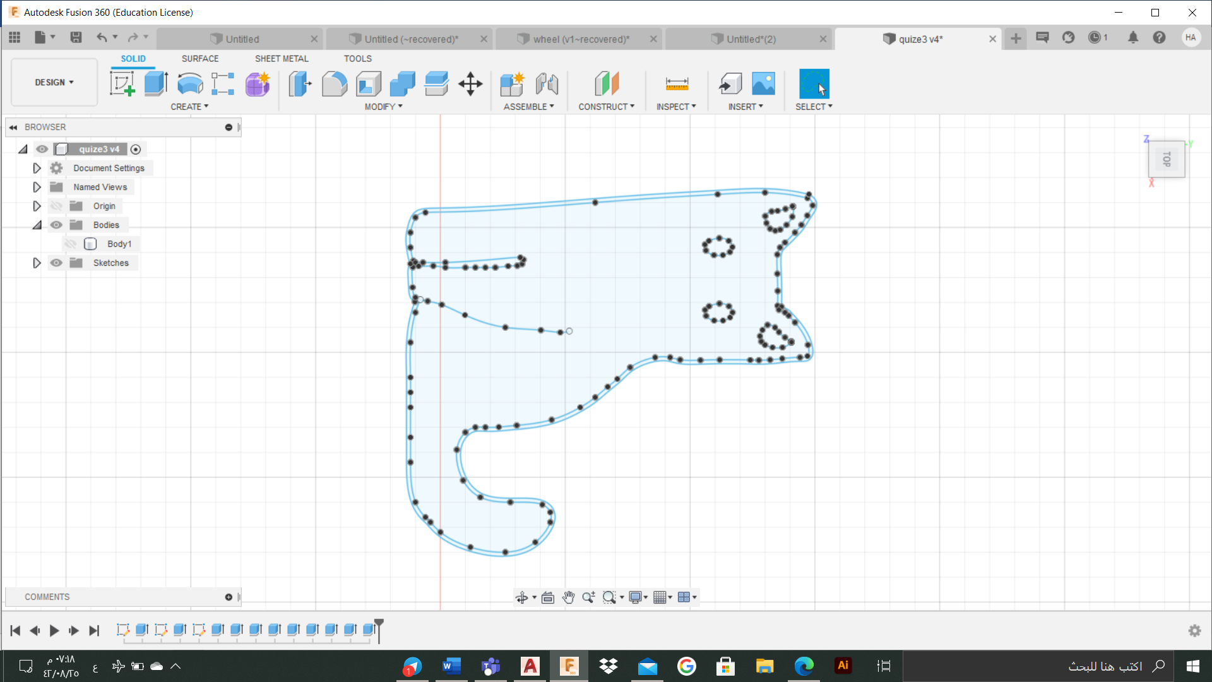Image resolution: width=1212 pixels, height=682 pixels.
Task: Open the CONSTRUCT dropdown menu
Action: [607, 107]
